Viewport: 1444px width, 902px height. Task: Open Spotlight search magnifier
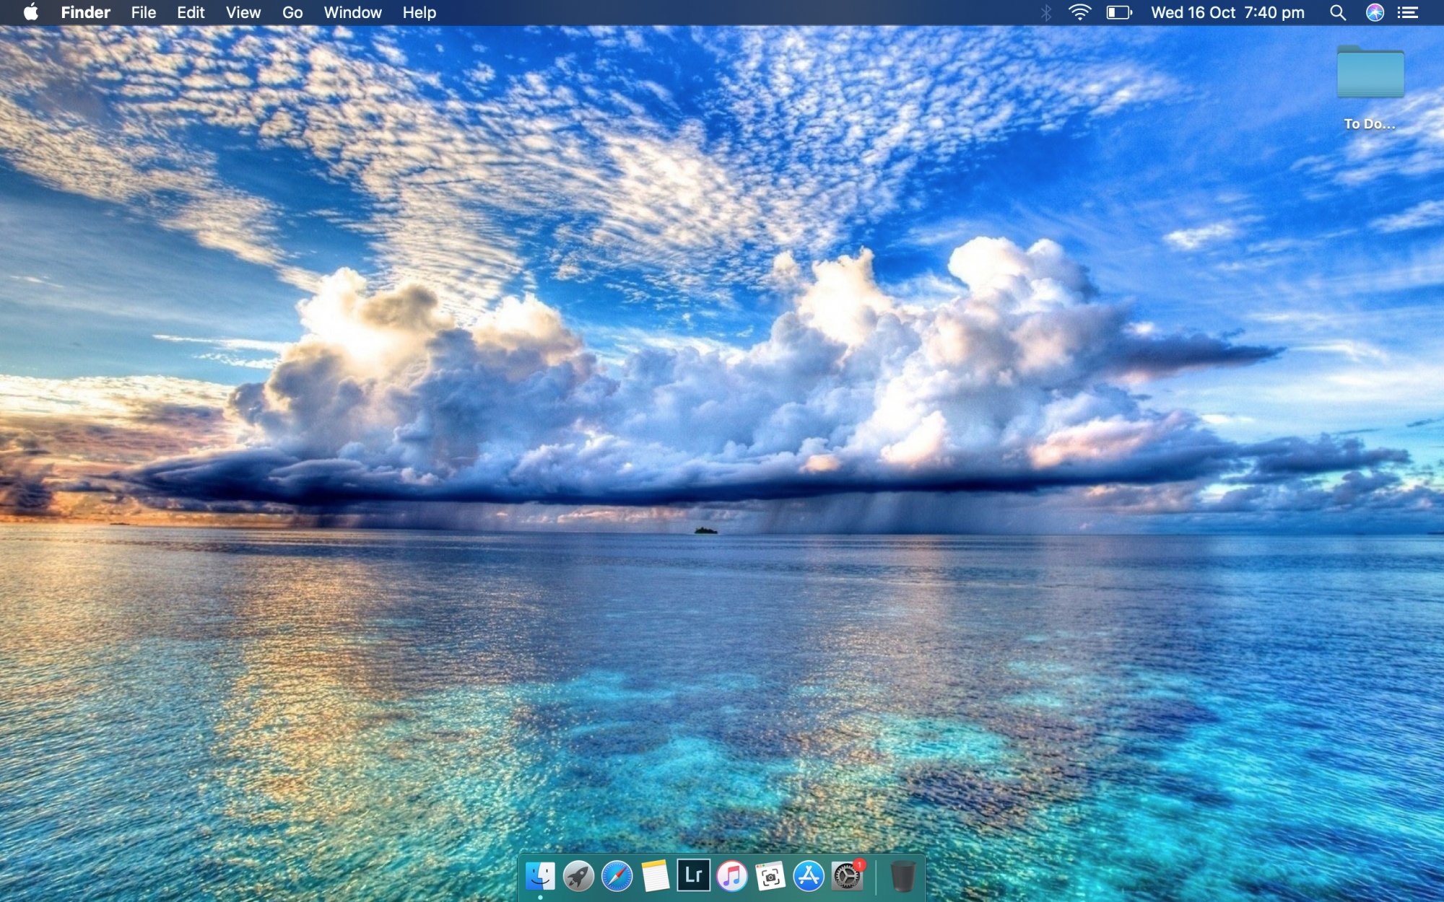[1337, 12]
